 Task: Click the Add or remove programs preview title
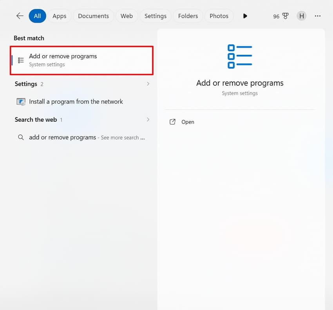coord(240,83)
